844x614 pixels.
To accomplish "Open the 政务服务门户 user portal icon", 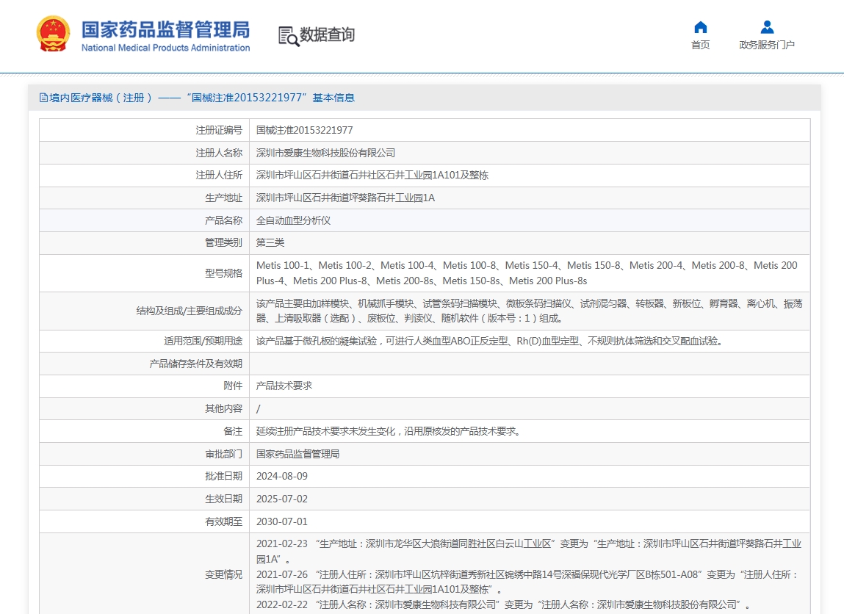I will pyautogui.click(x=767, y=27).
